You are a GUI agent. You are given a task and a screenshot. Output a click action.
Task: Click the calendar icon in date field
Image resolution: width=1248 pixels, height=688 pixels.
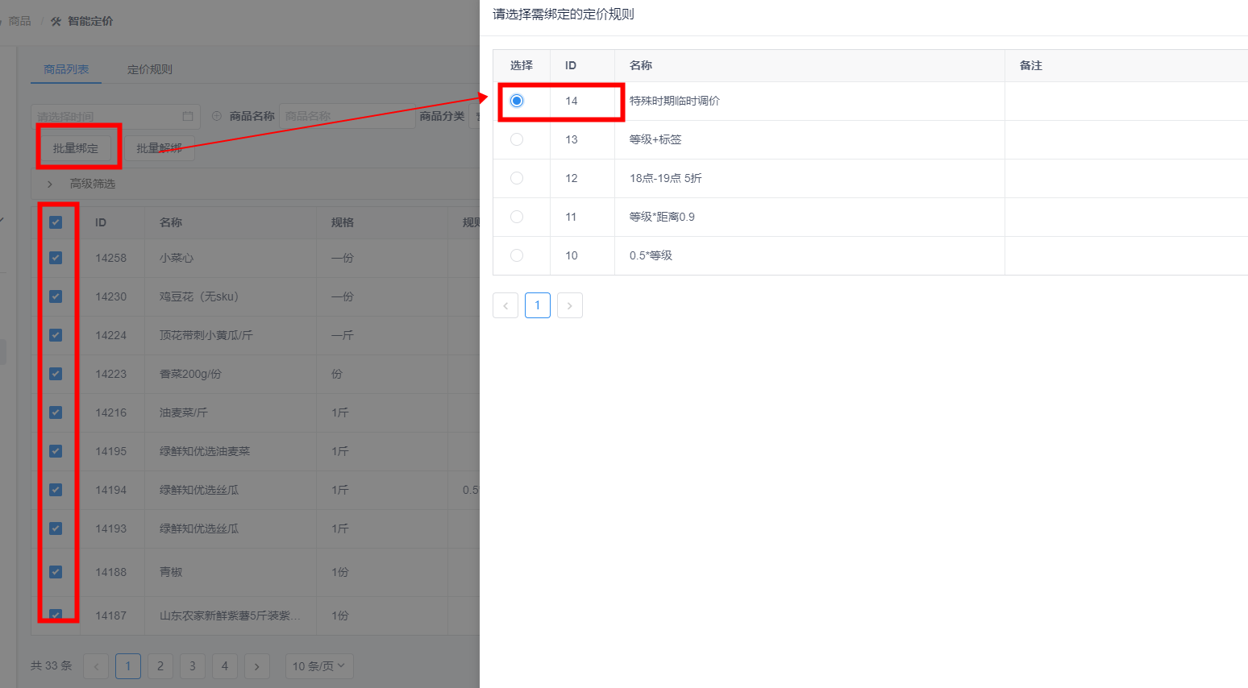pyautogui.click(x=187, y=116)
